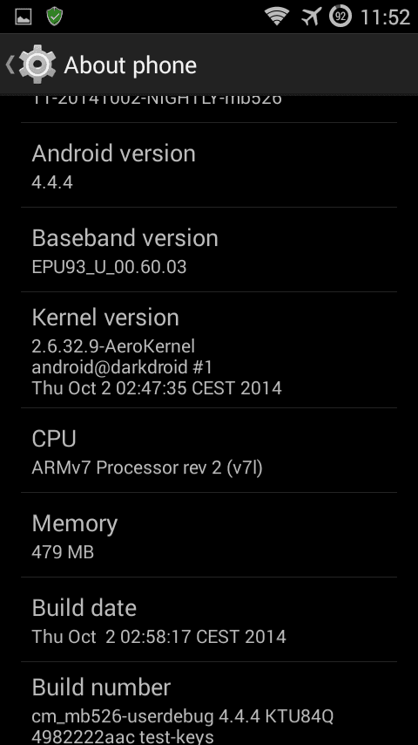Tap the 11:52 clock in status bar
Image resolution: width=418 pixels, height=745 pixels.
pos(385,17)
